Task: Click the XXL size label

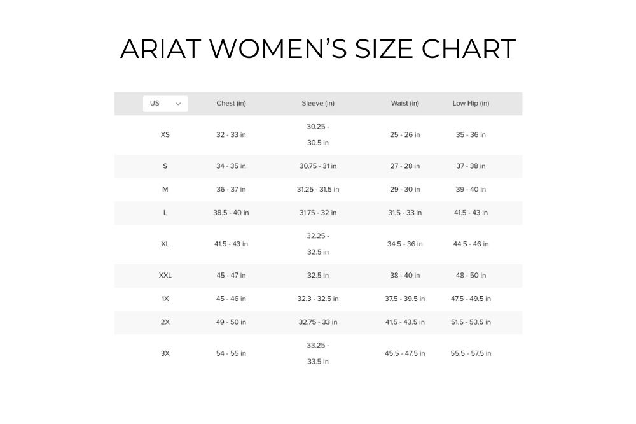Action: pyautogui.click(x=165, y=275)
